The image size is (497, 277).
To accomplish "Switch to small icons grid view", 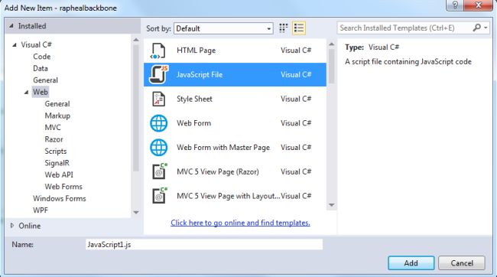I will (284, 28).
